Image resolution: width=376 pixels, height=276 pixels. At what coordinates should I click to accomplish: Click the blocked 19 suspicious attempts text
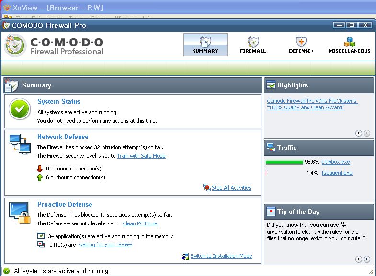pyautogui.click(x=105, y=215)
